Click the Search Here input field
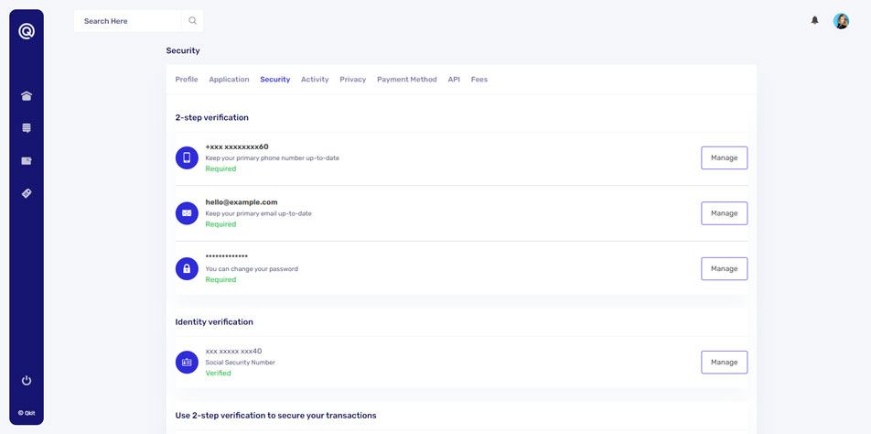 click(128, 21)
